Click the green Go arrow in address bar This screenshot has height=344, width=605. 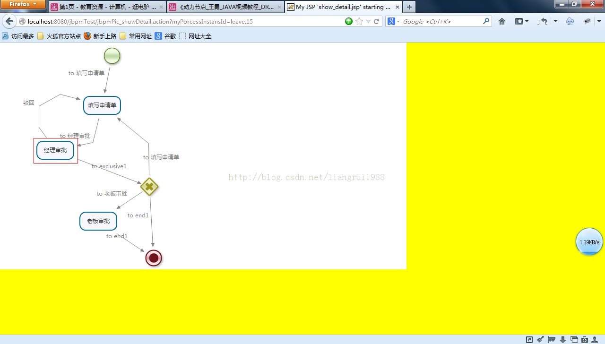pos(349,21)
